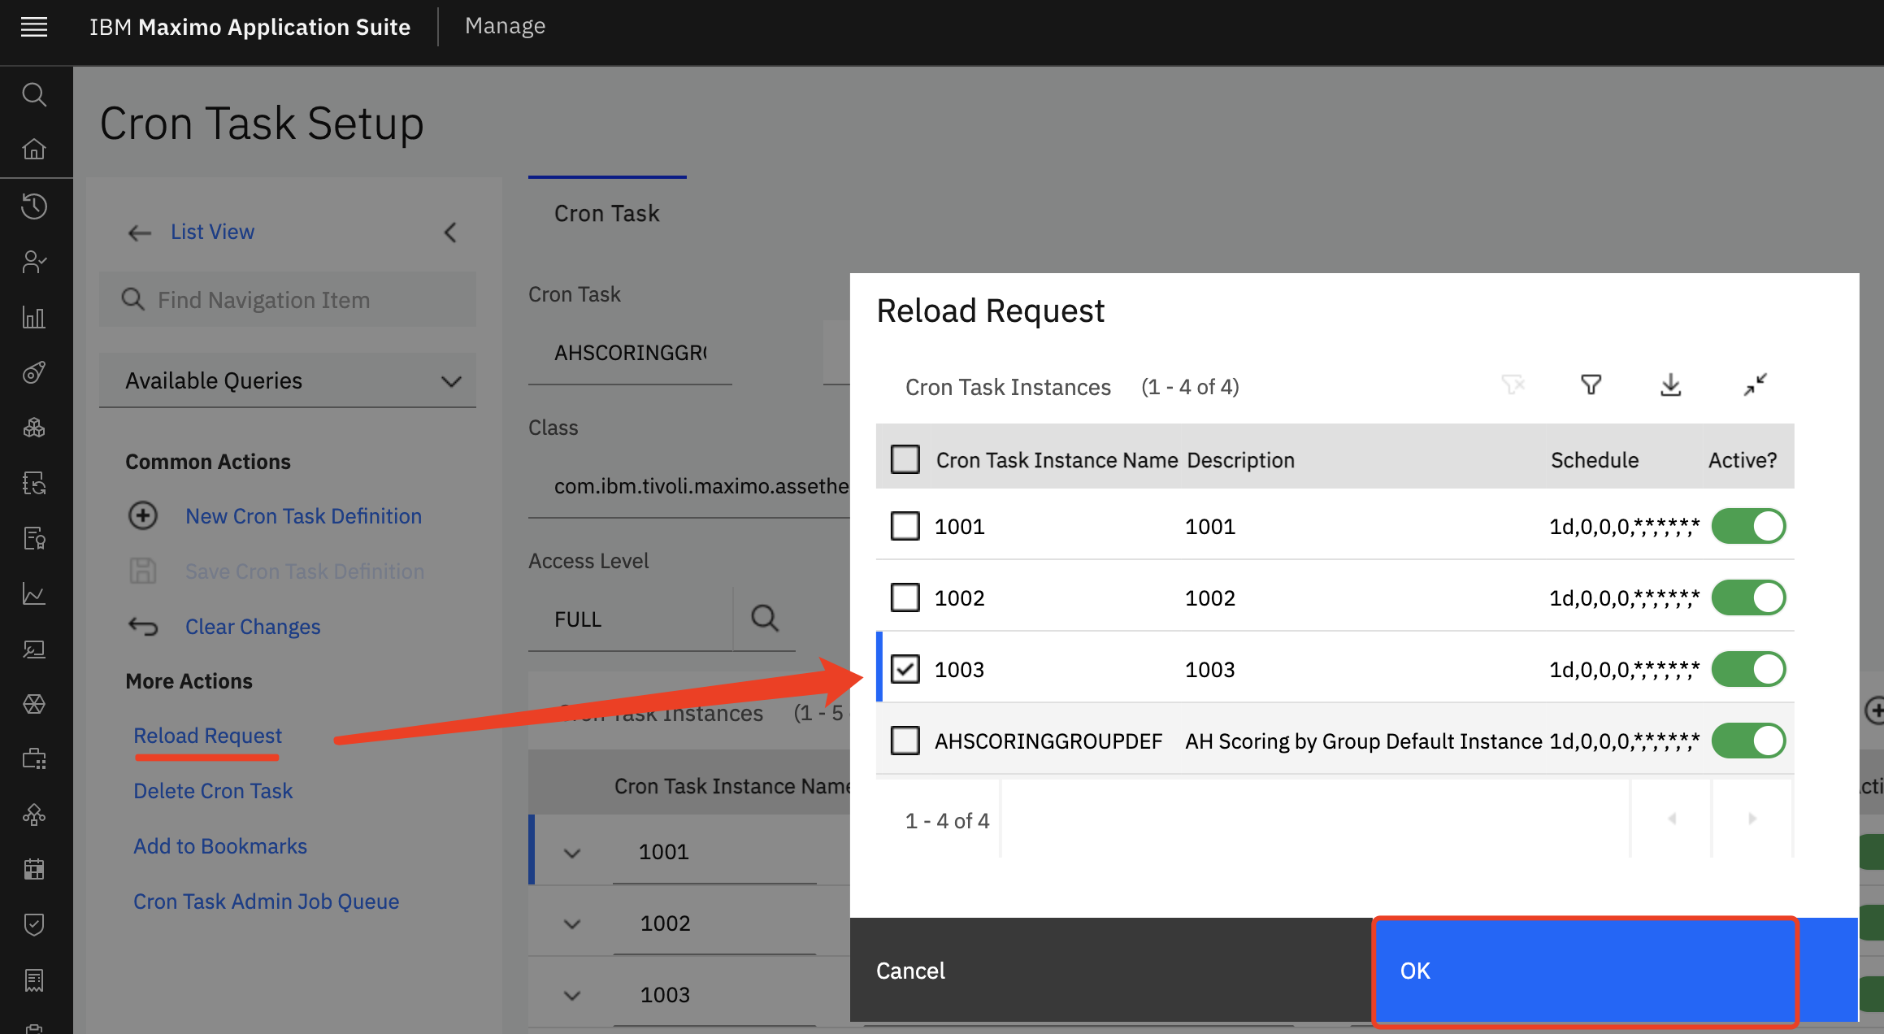Click Reload Request in More Actions

pyautogui.click(x=207, y=736)
